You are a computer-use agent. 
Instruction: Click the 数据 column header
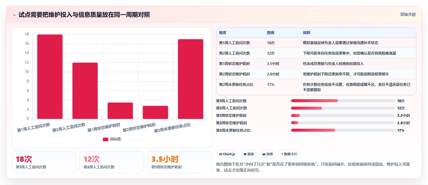(271, 33)
